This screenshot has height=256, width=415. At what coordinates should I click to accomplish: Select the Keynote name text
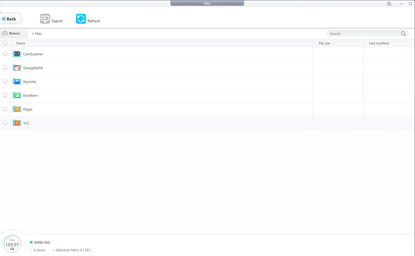(x=29, y=82)
